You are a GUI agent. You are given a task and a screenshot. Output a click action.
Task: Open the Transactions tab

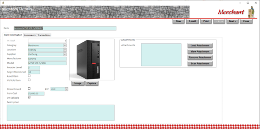pos(44,35)
